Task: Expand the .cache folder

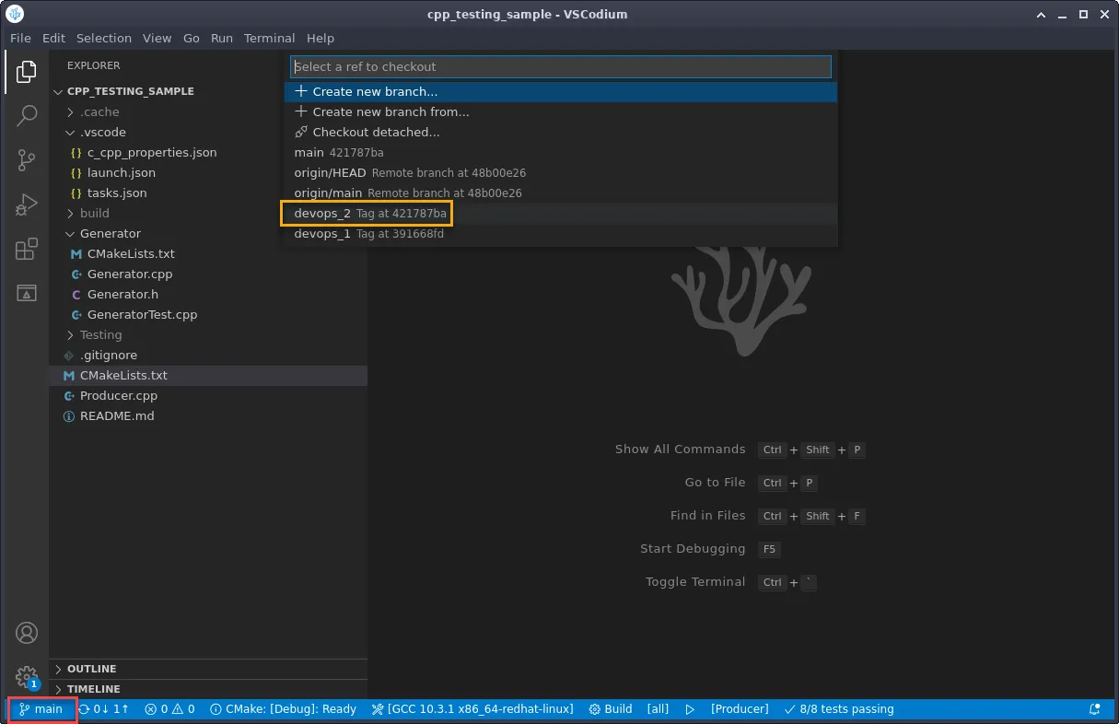Action: pyautogui.click(x=99, y=112)
